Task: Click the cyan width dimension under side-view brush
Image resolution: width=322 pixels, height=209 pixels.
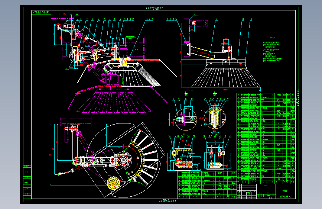Action: (226, 90)
